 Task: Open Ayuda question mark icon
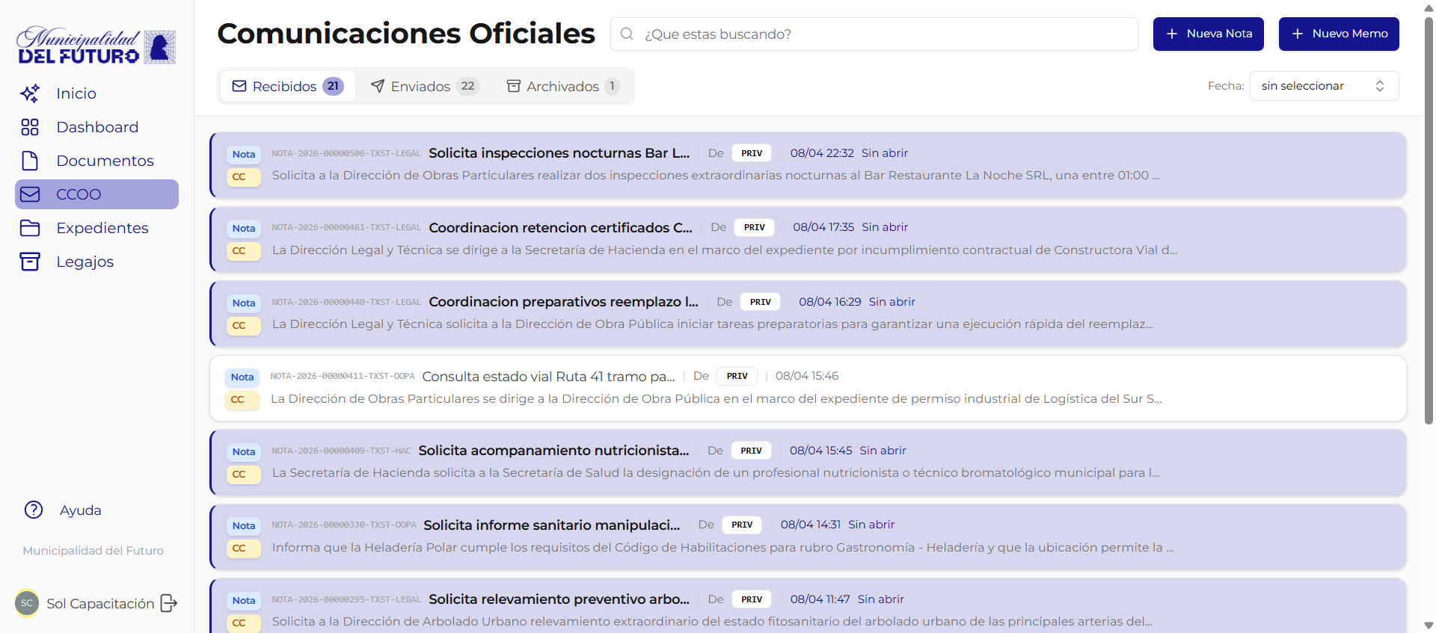tap(34, 510)
